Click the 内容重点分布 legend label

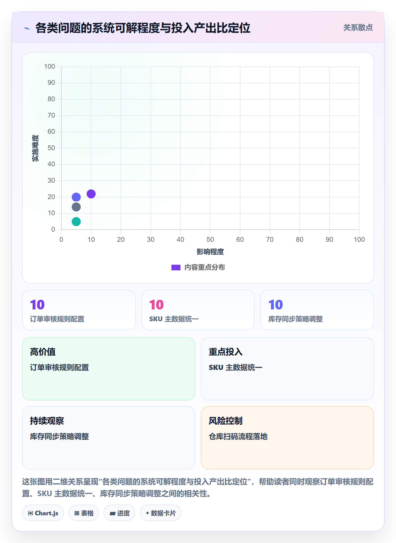[x=205, y=268]
